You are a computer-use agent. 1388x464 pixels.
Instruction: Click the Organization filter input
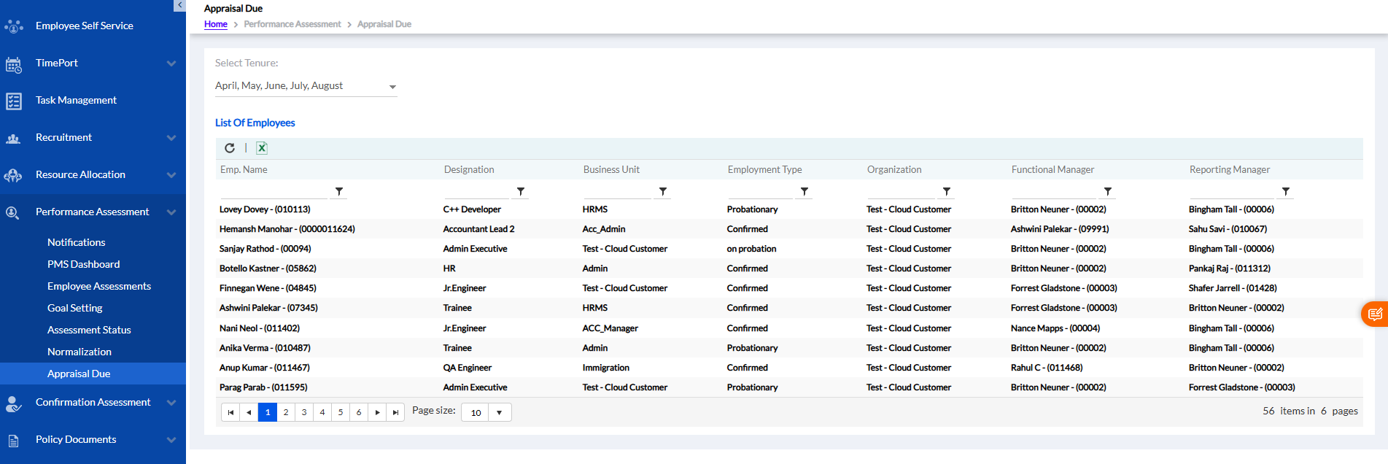tap(902, 191)
